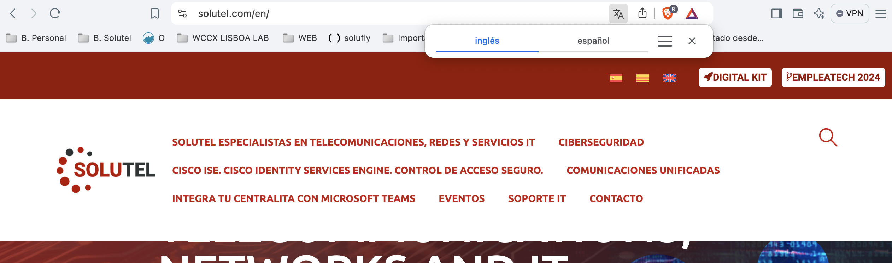Open Brave Wallet icon
This screenshot has height=263, width=892.
pos(798,14)
